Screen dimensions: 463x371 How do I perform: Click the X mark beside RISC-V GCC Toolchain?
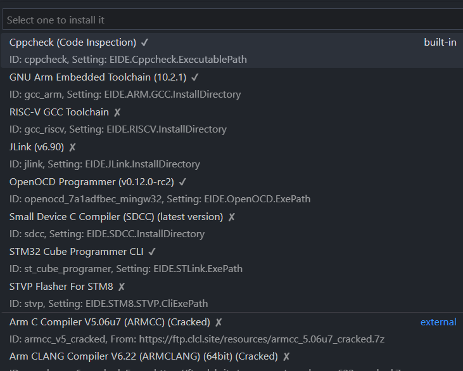coord(117,112)
